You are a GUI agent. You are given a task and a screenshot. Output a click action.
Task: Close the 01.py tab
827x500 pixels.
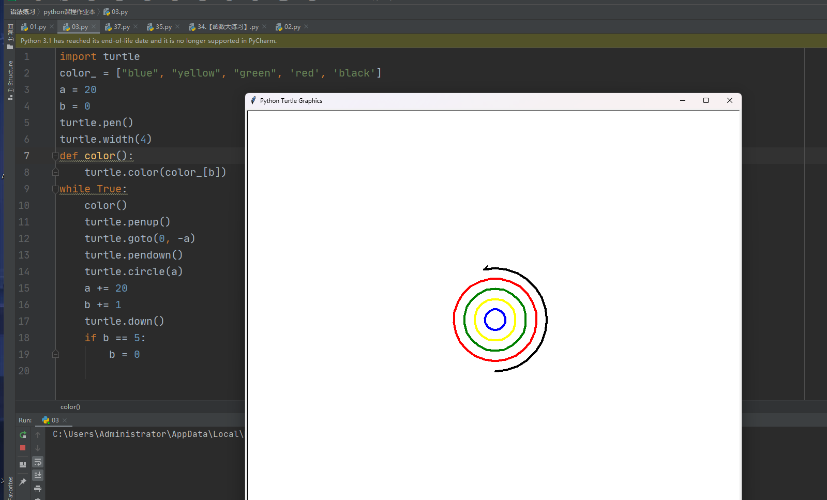pos(52,27)
